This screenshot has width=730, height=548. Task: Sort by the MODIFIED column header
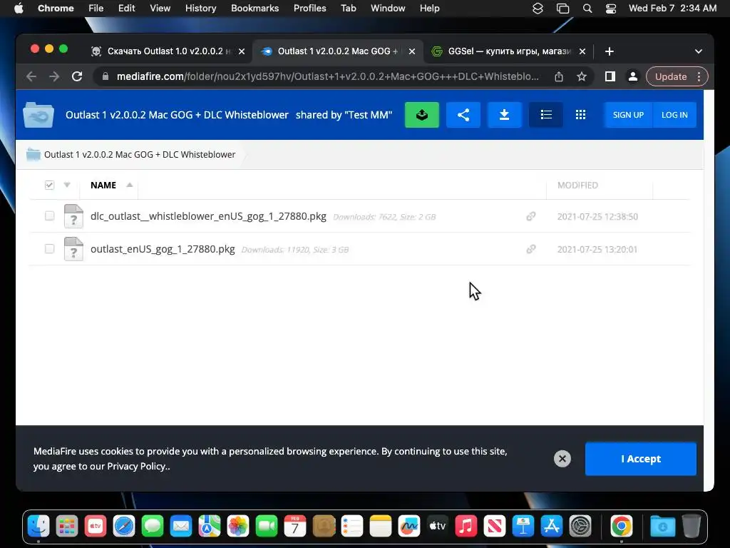(x=577, y=185)
